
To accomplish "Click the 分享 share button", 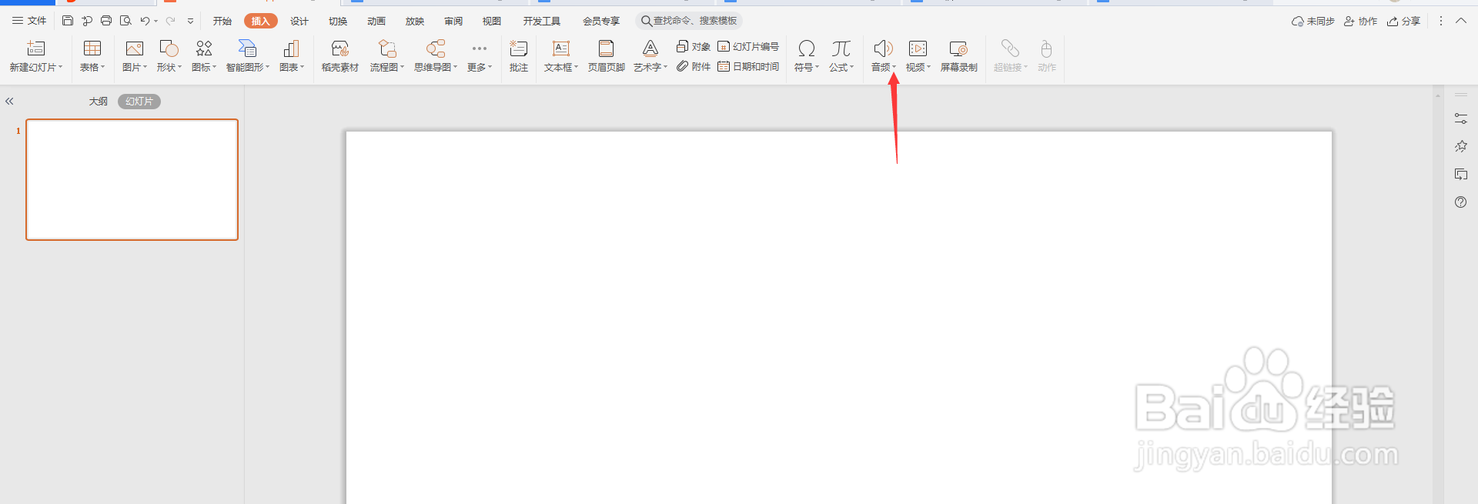I will 1403,21.
